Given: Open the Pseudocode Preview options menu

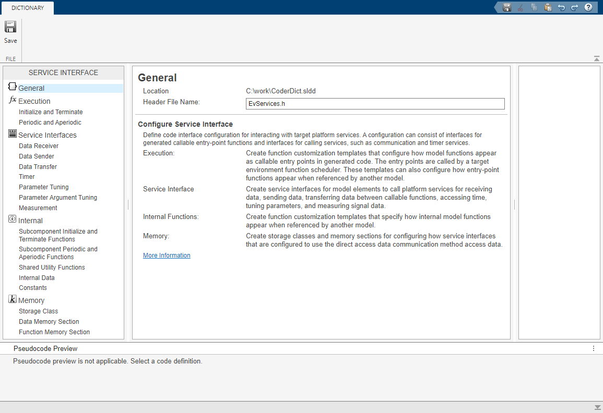Looking at the screenshot, I should pyautogui.click(x=593, y=348).
